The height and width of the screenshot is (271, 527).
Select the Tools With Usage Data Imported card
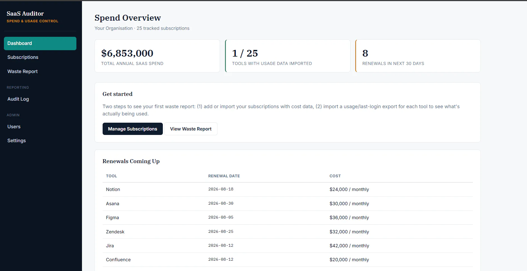click(288, 56)
